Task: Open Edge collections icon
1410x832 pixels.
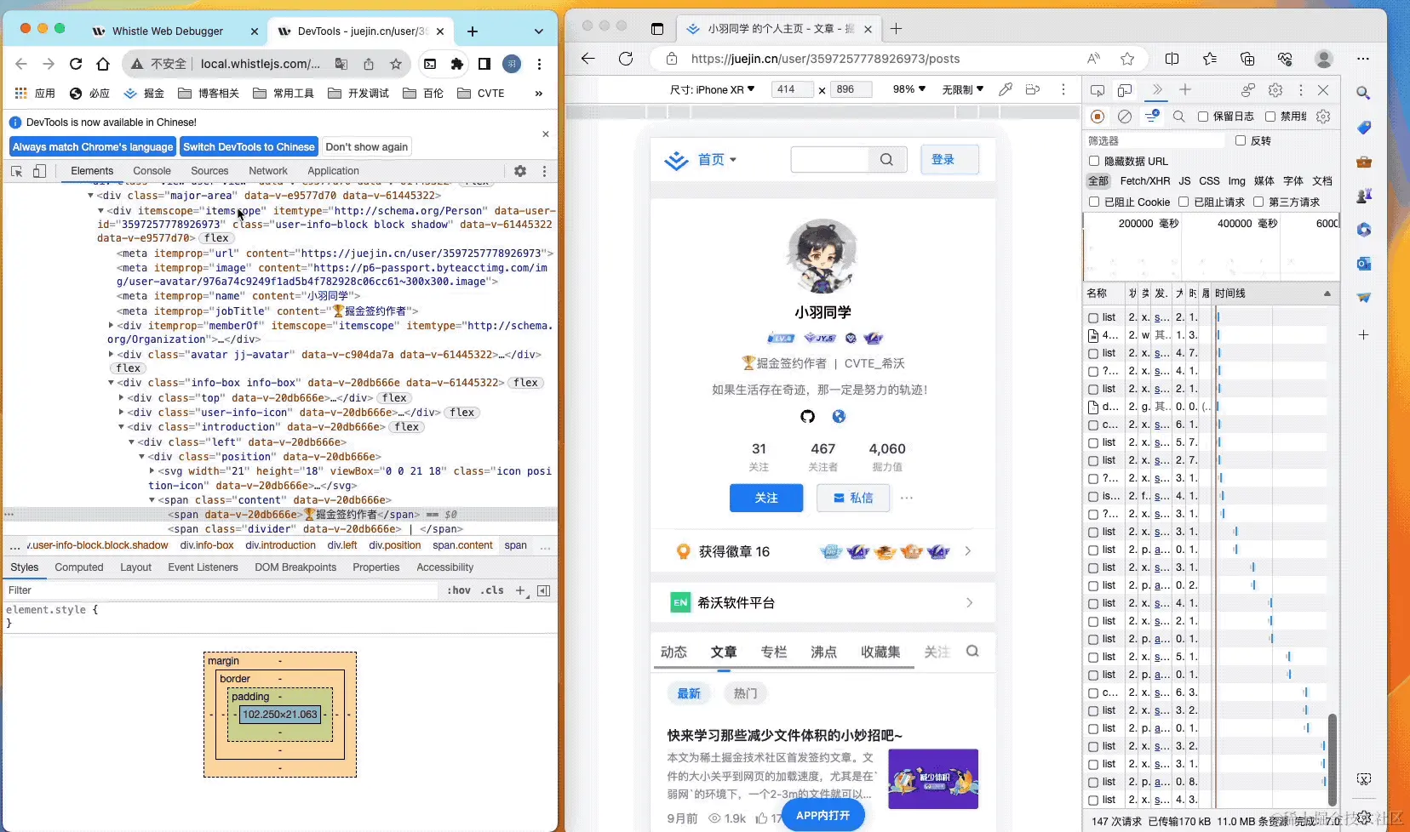Action: (1247, 59)
